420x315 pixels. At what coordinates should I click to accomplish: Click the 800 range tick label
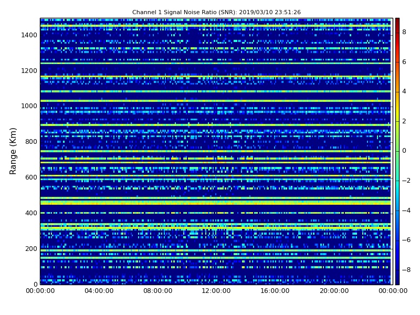[31, 142]
